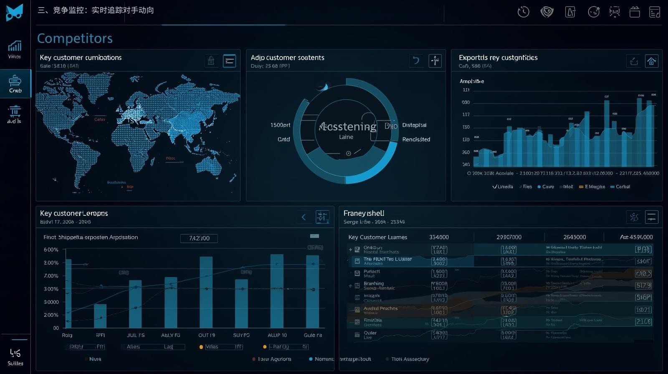Click the Tiolt Assecury legend entry

click(x=407, y=359)
